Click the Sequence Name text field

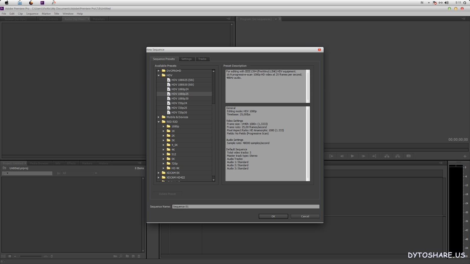point(246,207)
